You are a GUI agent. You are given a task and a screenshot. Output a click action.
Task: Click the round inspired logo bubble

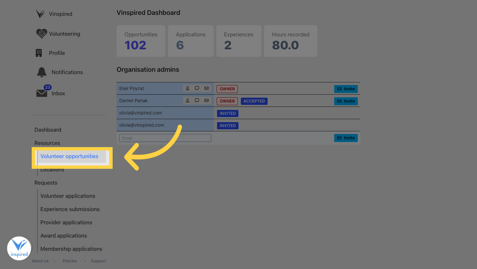click(19, 248)
